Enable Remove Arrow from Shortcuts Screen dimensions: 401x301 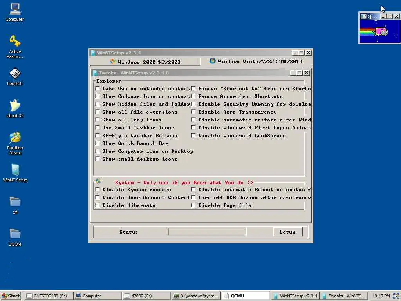(193, 96)
